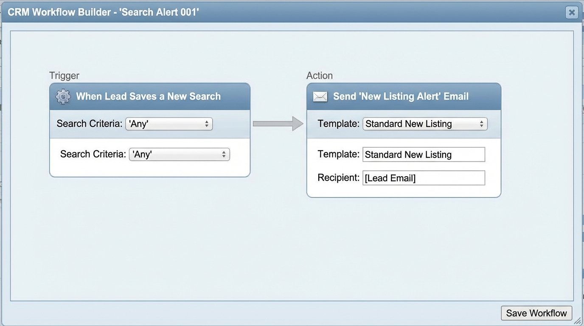Viewport: 584px width, 326px height.
Task: Click the Recipient '[Lead Email]' field
Action: (423, 177)
